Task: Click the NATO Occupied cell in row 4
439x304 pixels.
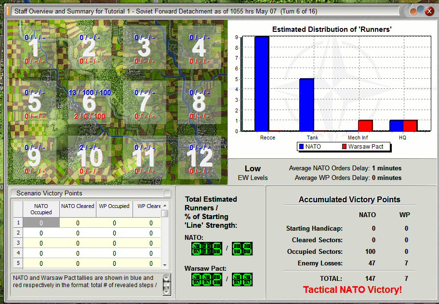Action: [x=41, y=253]
